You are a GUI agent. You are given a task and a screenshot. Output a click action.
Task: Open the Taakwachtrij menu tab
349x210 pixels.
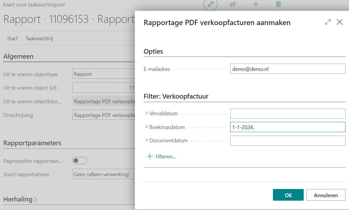(39, 38)
